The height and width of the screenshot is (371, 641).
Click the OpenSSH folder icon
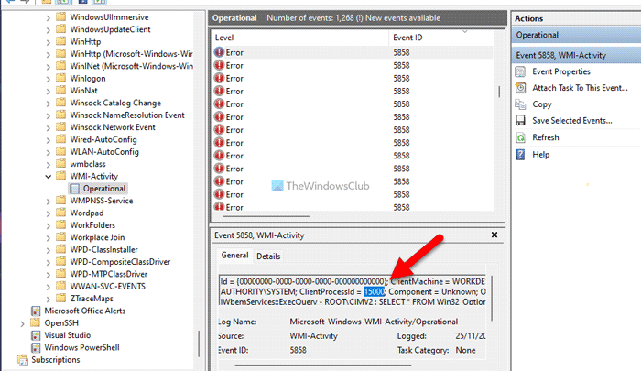tap(36, 322)
